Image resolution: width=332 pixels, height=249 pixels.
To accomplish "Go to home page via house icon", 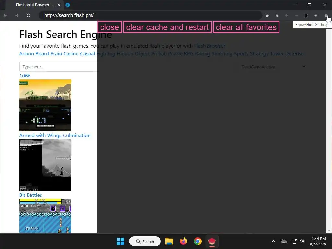I will point(277,16).
